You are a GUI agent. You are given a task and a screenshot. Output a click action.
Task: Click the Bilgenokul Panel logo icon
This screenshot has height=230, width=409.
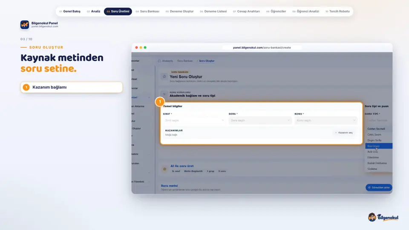[x=25, y=25]
